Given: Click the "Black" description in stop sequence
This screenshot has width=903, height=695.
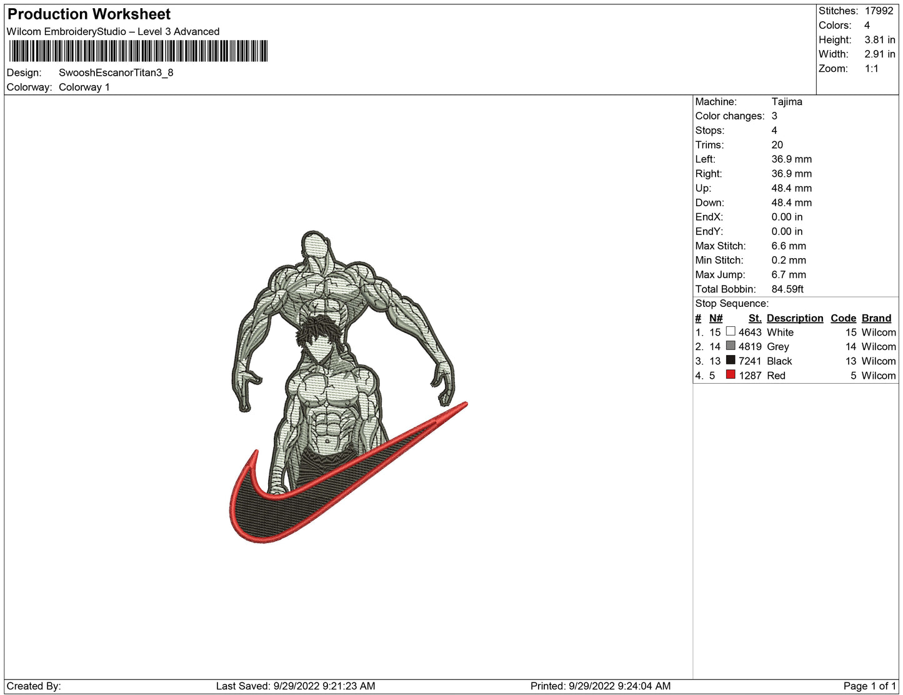Looking at the screenshot, I should 779,361.
